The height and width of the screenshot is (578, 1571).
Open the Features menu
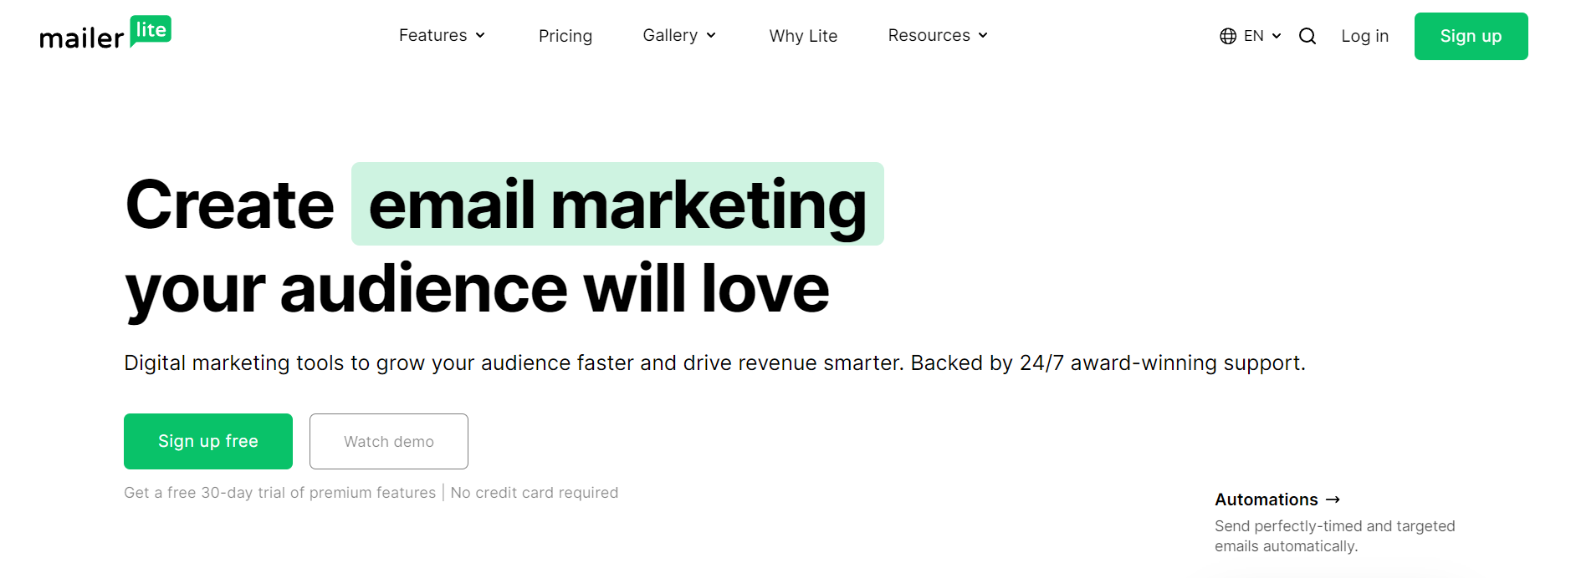(x=442, y=36)
